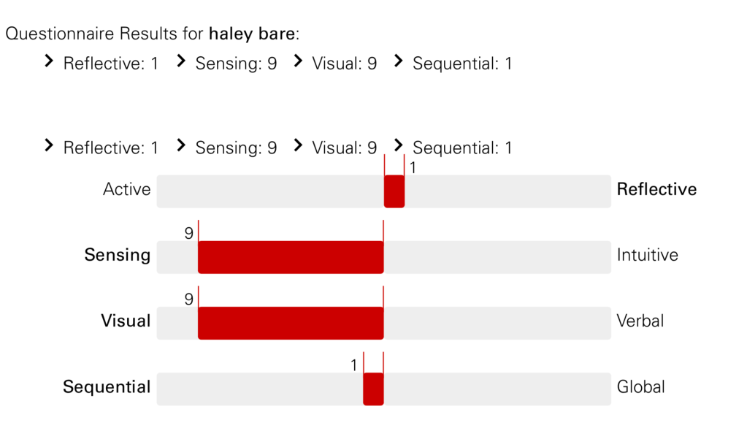
Task: Click the bold Sensing label left of the chart
Action: [118, 256]
